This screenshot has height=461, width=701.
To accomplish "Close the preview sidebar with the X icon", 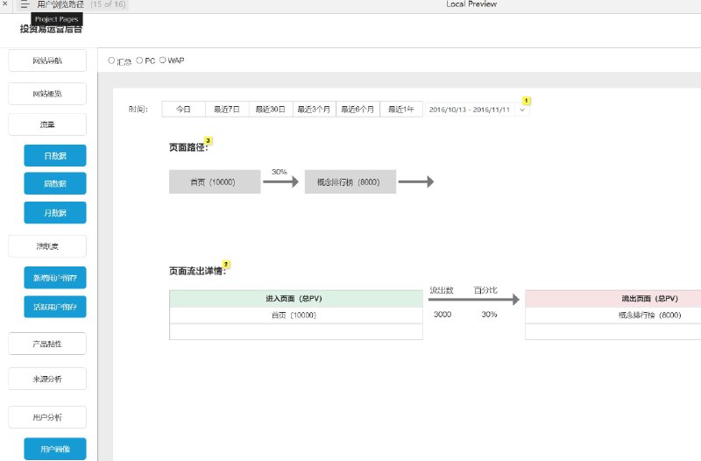I will pos(5,4).
